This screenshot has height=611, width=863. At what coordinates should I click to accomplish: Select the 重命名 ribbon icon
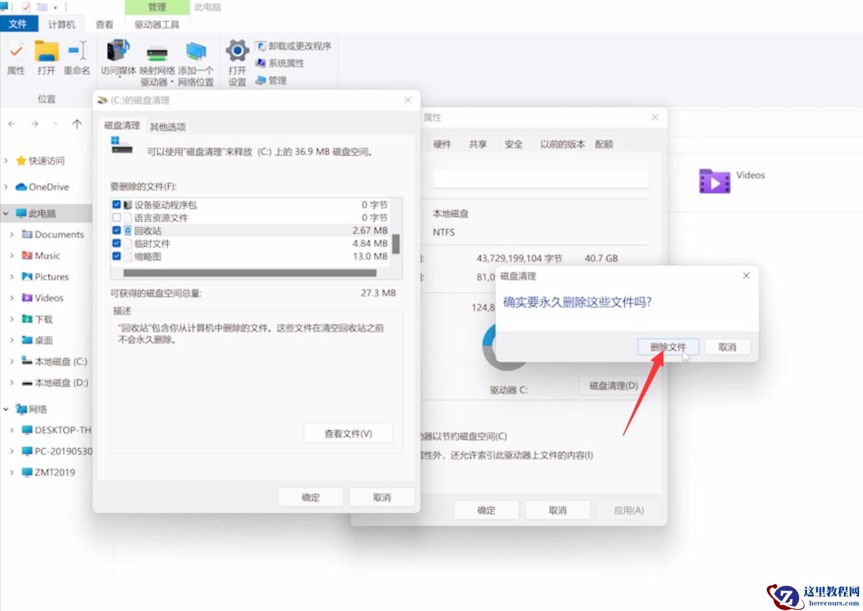click(76, 59)
